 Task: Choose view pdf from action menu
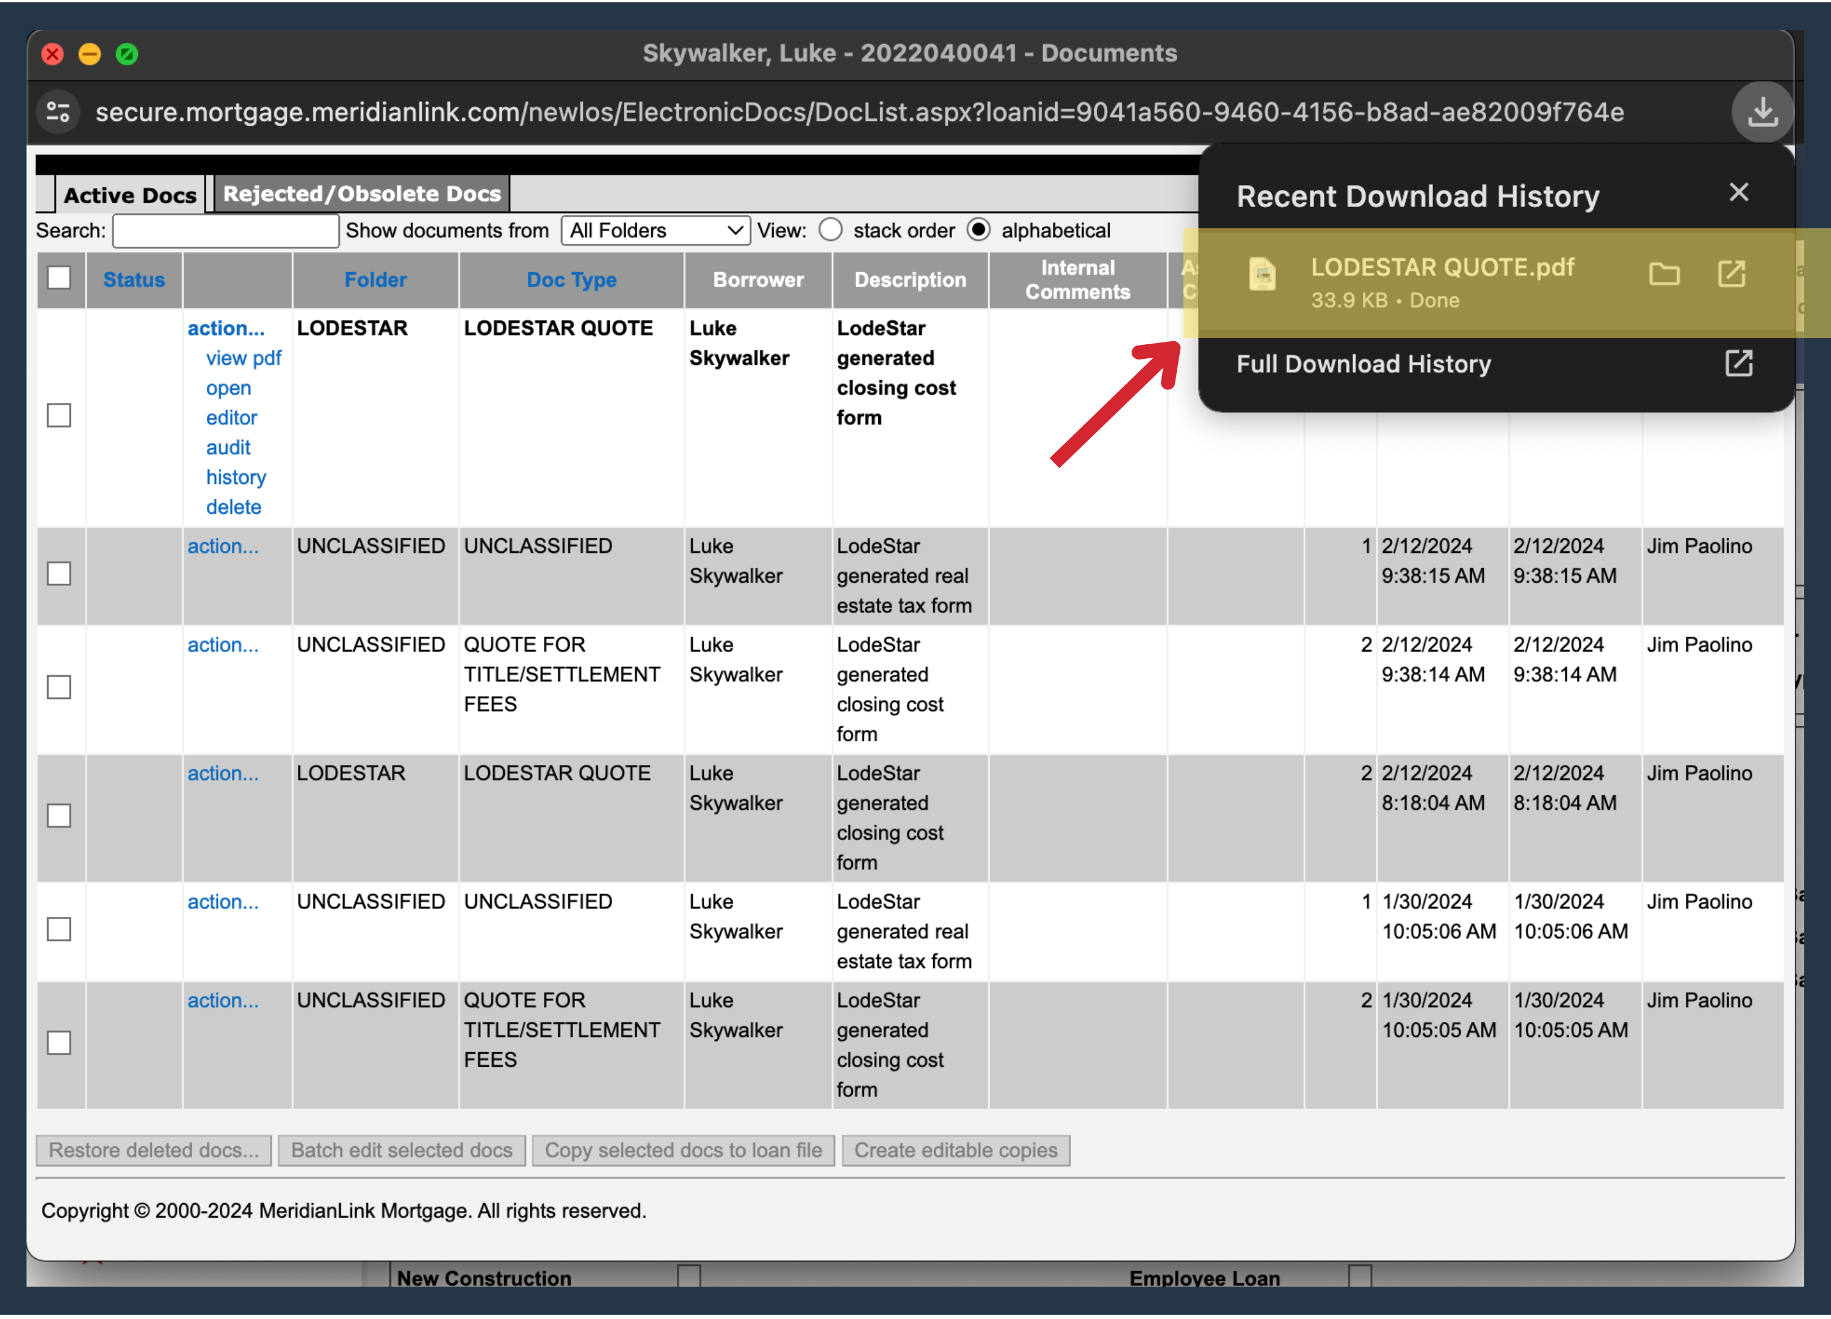click(243, 358)
